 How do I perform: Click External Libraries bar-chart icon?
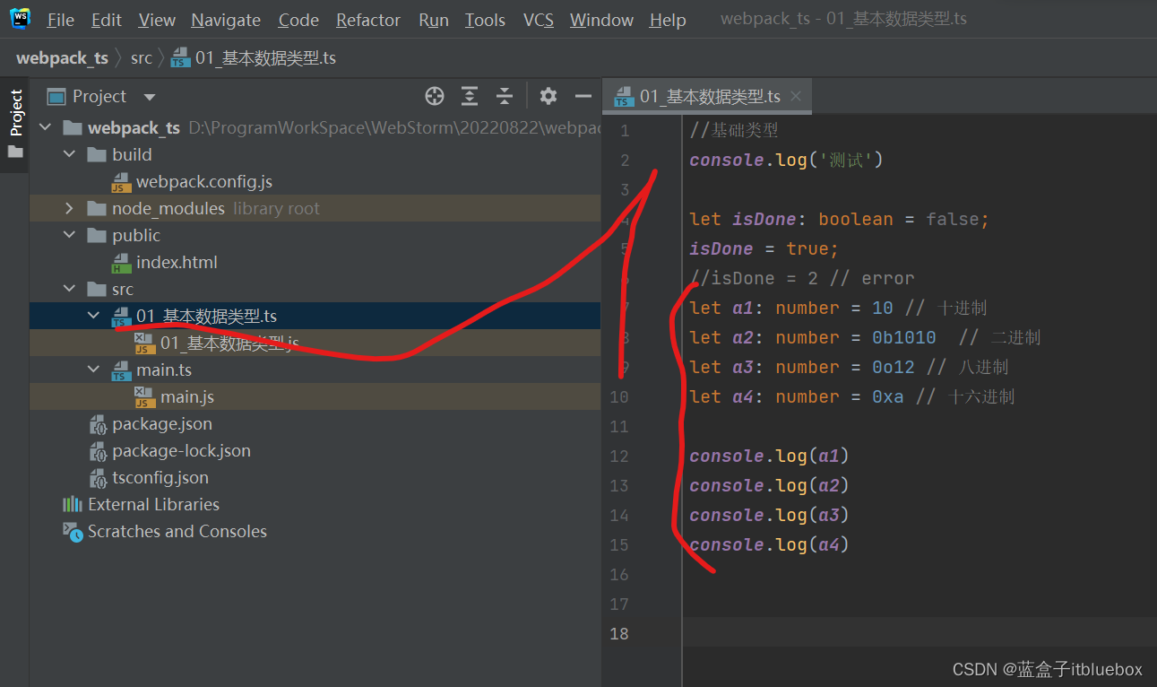click(x=73, y=505)
